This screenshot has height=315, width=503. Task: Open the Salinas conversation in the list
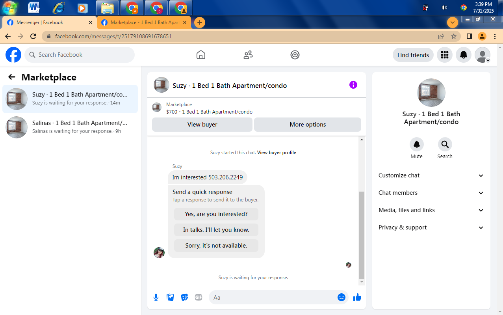point(70,127)
